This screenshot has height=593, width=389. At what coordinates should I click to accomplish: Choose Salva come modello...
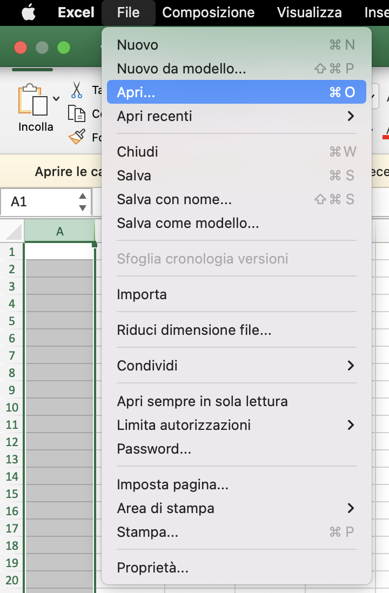(x=237, y=223)
